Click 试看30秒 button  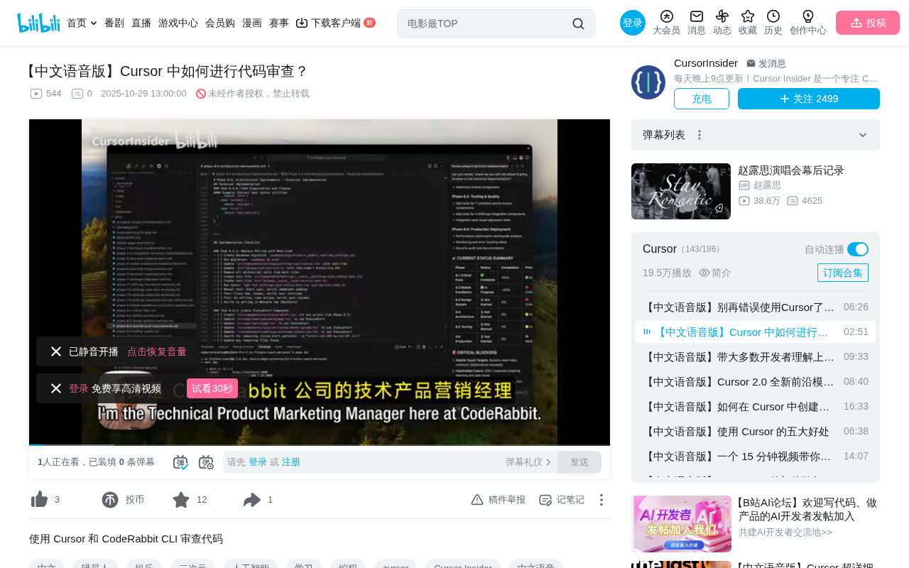(x=212, y=388)
